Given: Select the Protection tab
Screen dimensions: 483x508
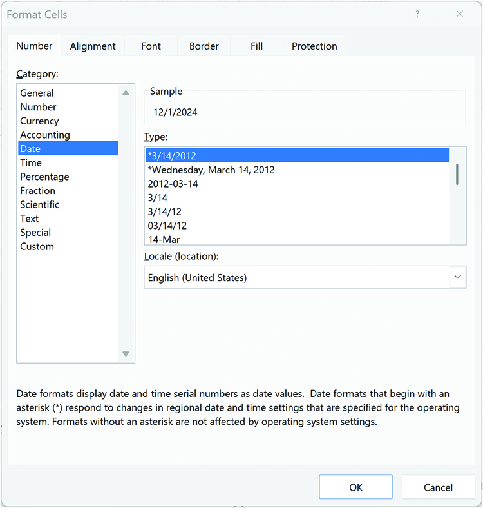Looking at the screenshot, I should (314, 46).
